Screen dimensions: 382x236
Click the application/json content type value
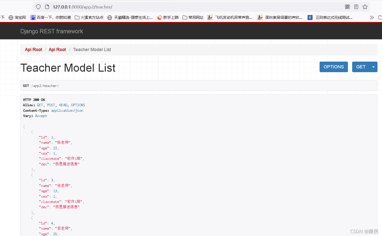click(x=67, y=110)
